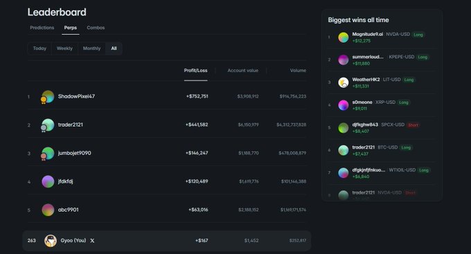471x254 pixels.
Task: Open trader2121's name in the leaderboard table
Action: tap(70, 125)
